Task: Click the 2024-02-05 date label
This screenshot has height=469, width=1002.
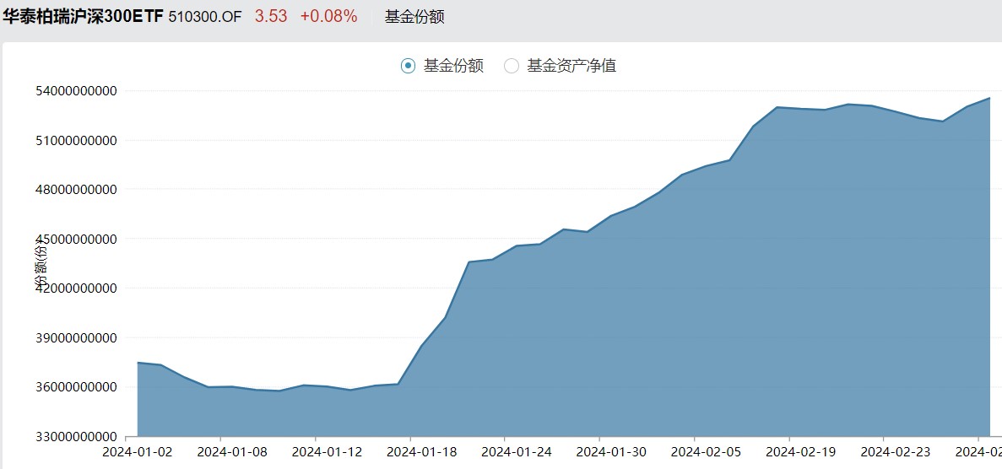Action: click(x=706, y=452)
